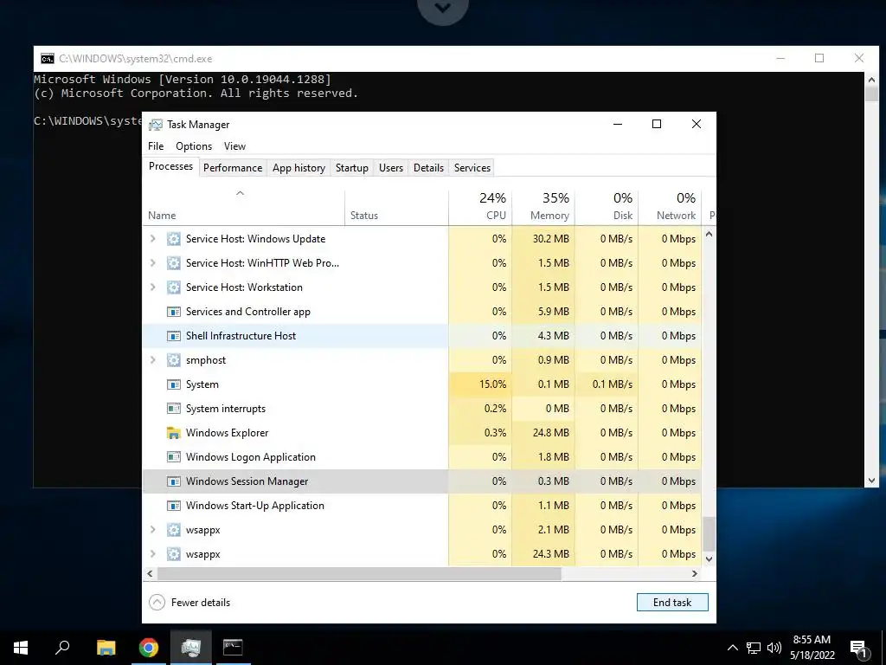
Task: Open the Options menu
Action: (194, 145)
